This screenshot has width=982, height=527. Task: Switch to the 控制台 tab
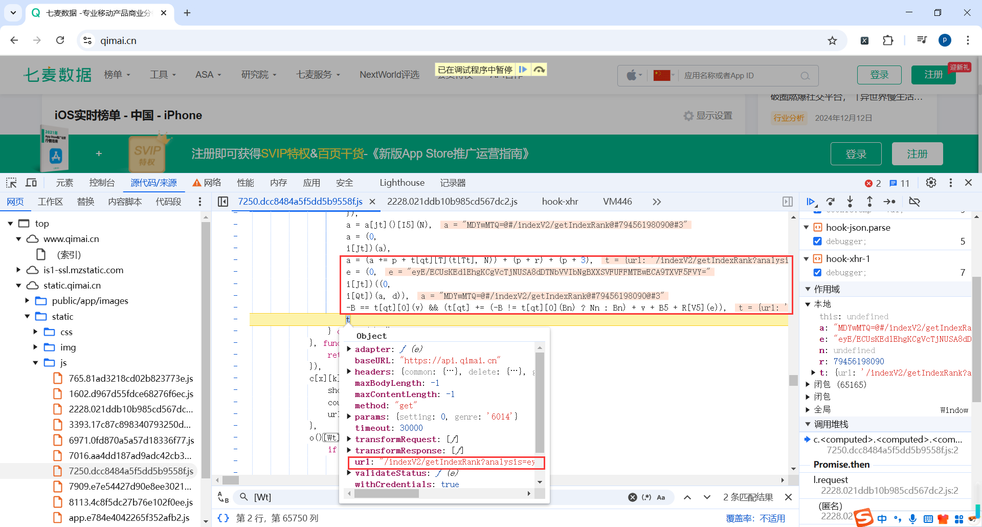pos(102,183)
